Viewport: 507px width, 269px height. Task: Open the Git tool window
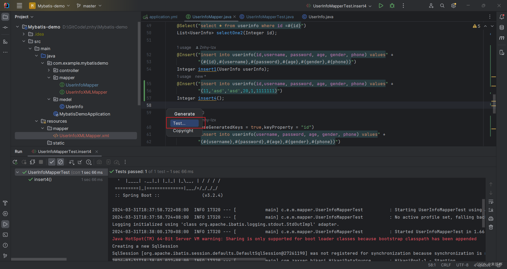[5, 256]
